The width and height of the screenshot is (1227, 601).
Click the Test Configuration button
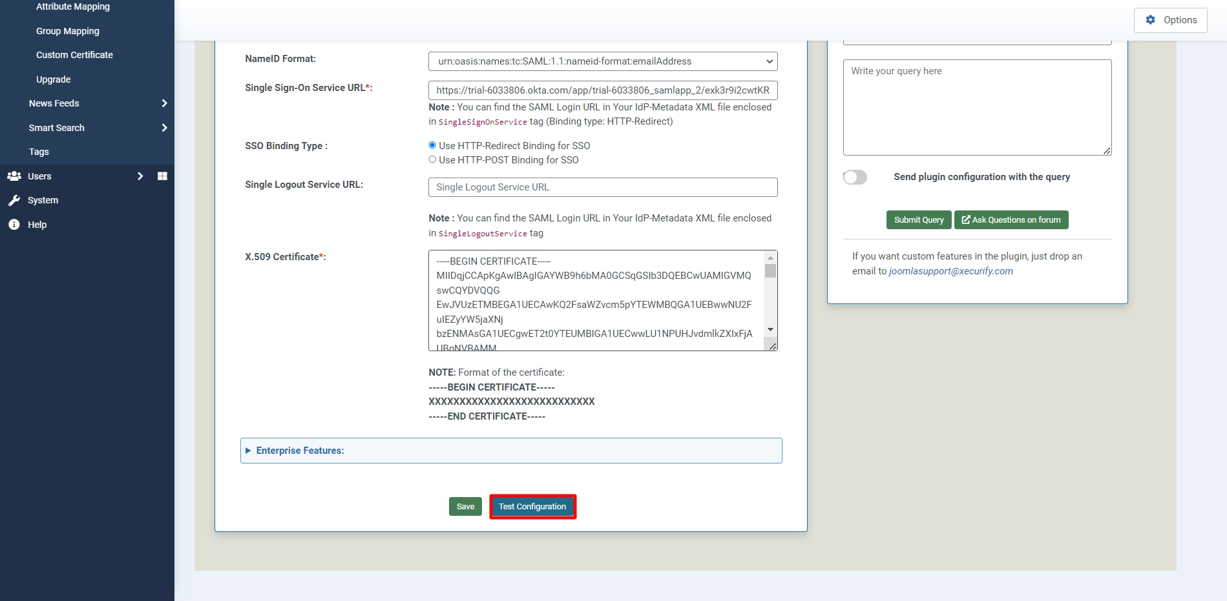tap(532, 507)
